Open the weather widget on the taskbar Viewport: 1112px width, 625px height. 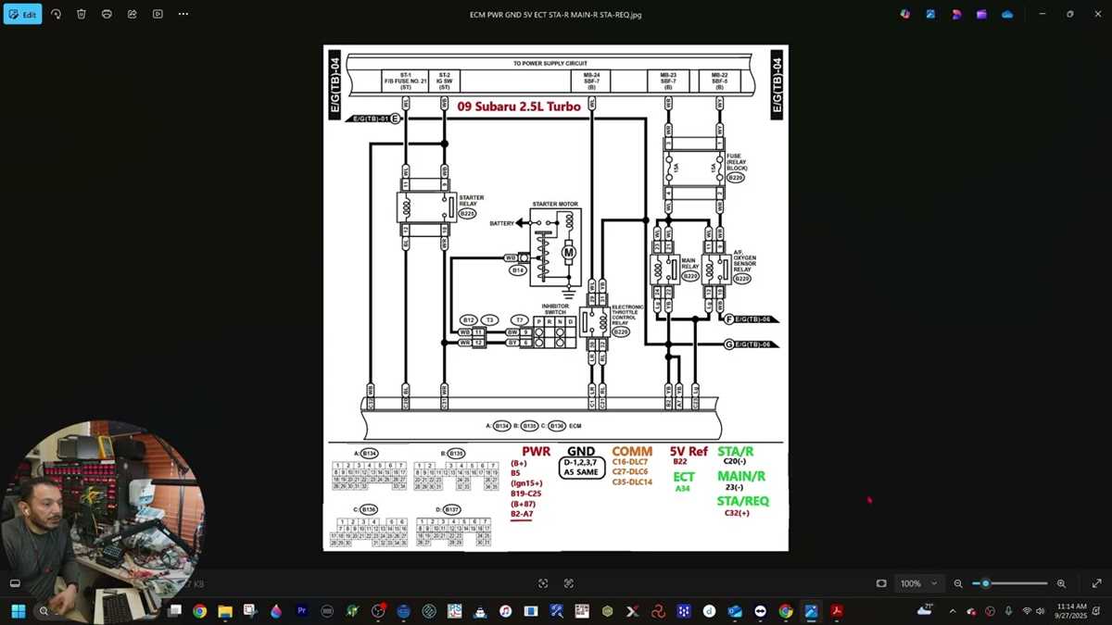pos(927,610)
